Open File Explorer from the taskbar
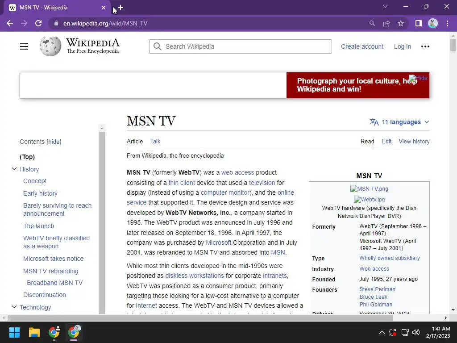 tap(34, 332)
